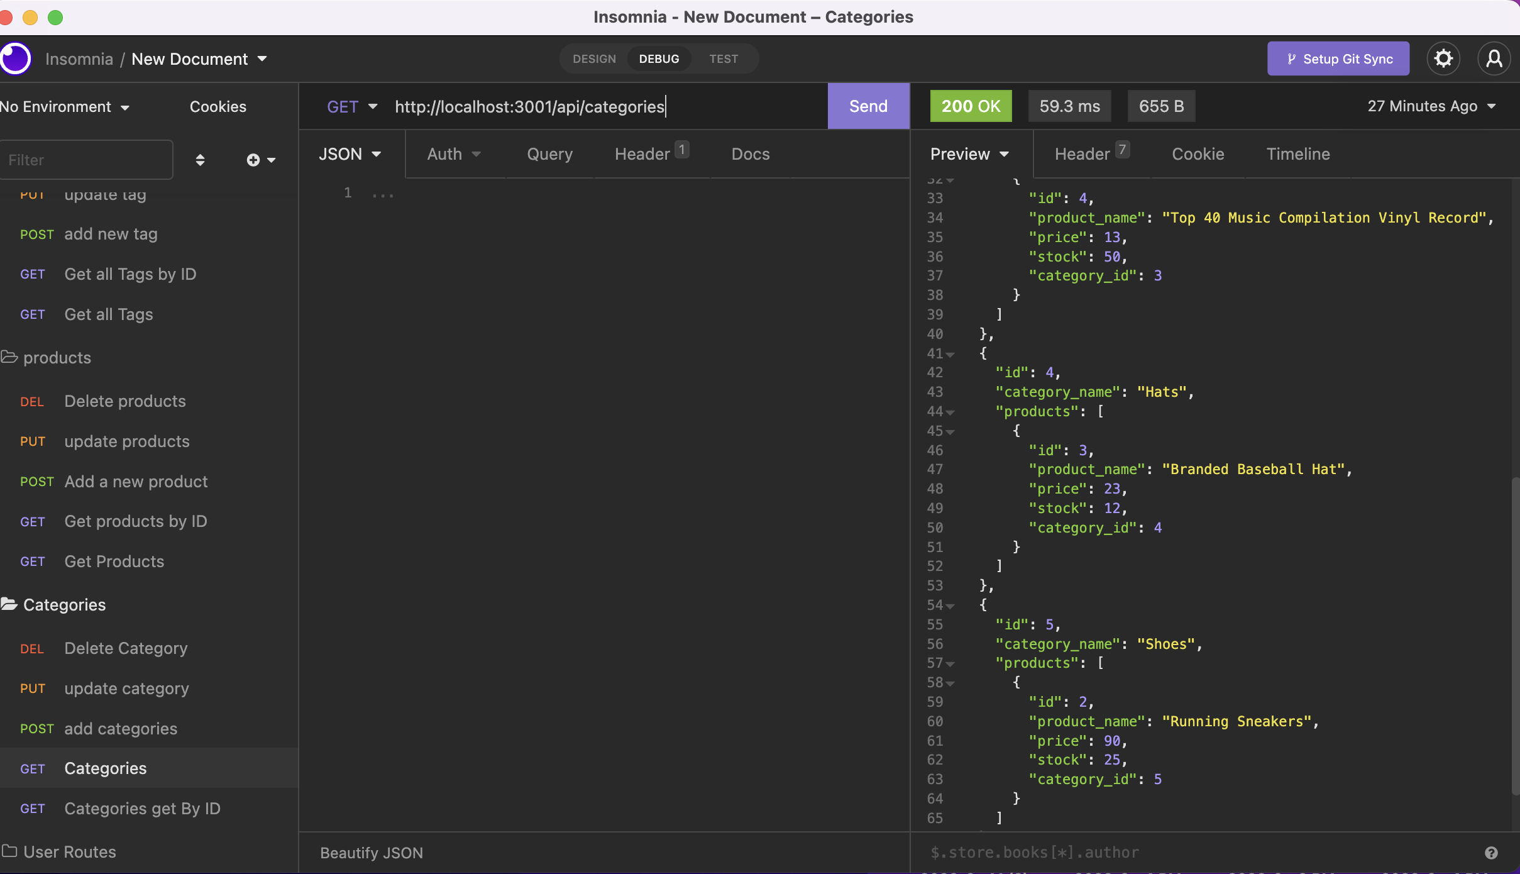Viewport: 1520px width, 874px height.
Task: Click the Insomnia logo icon
Action: pos(15,58)
